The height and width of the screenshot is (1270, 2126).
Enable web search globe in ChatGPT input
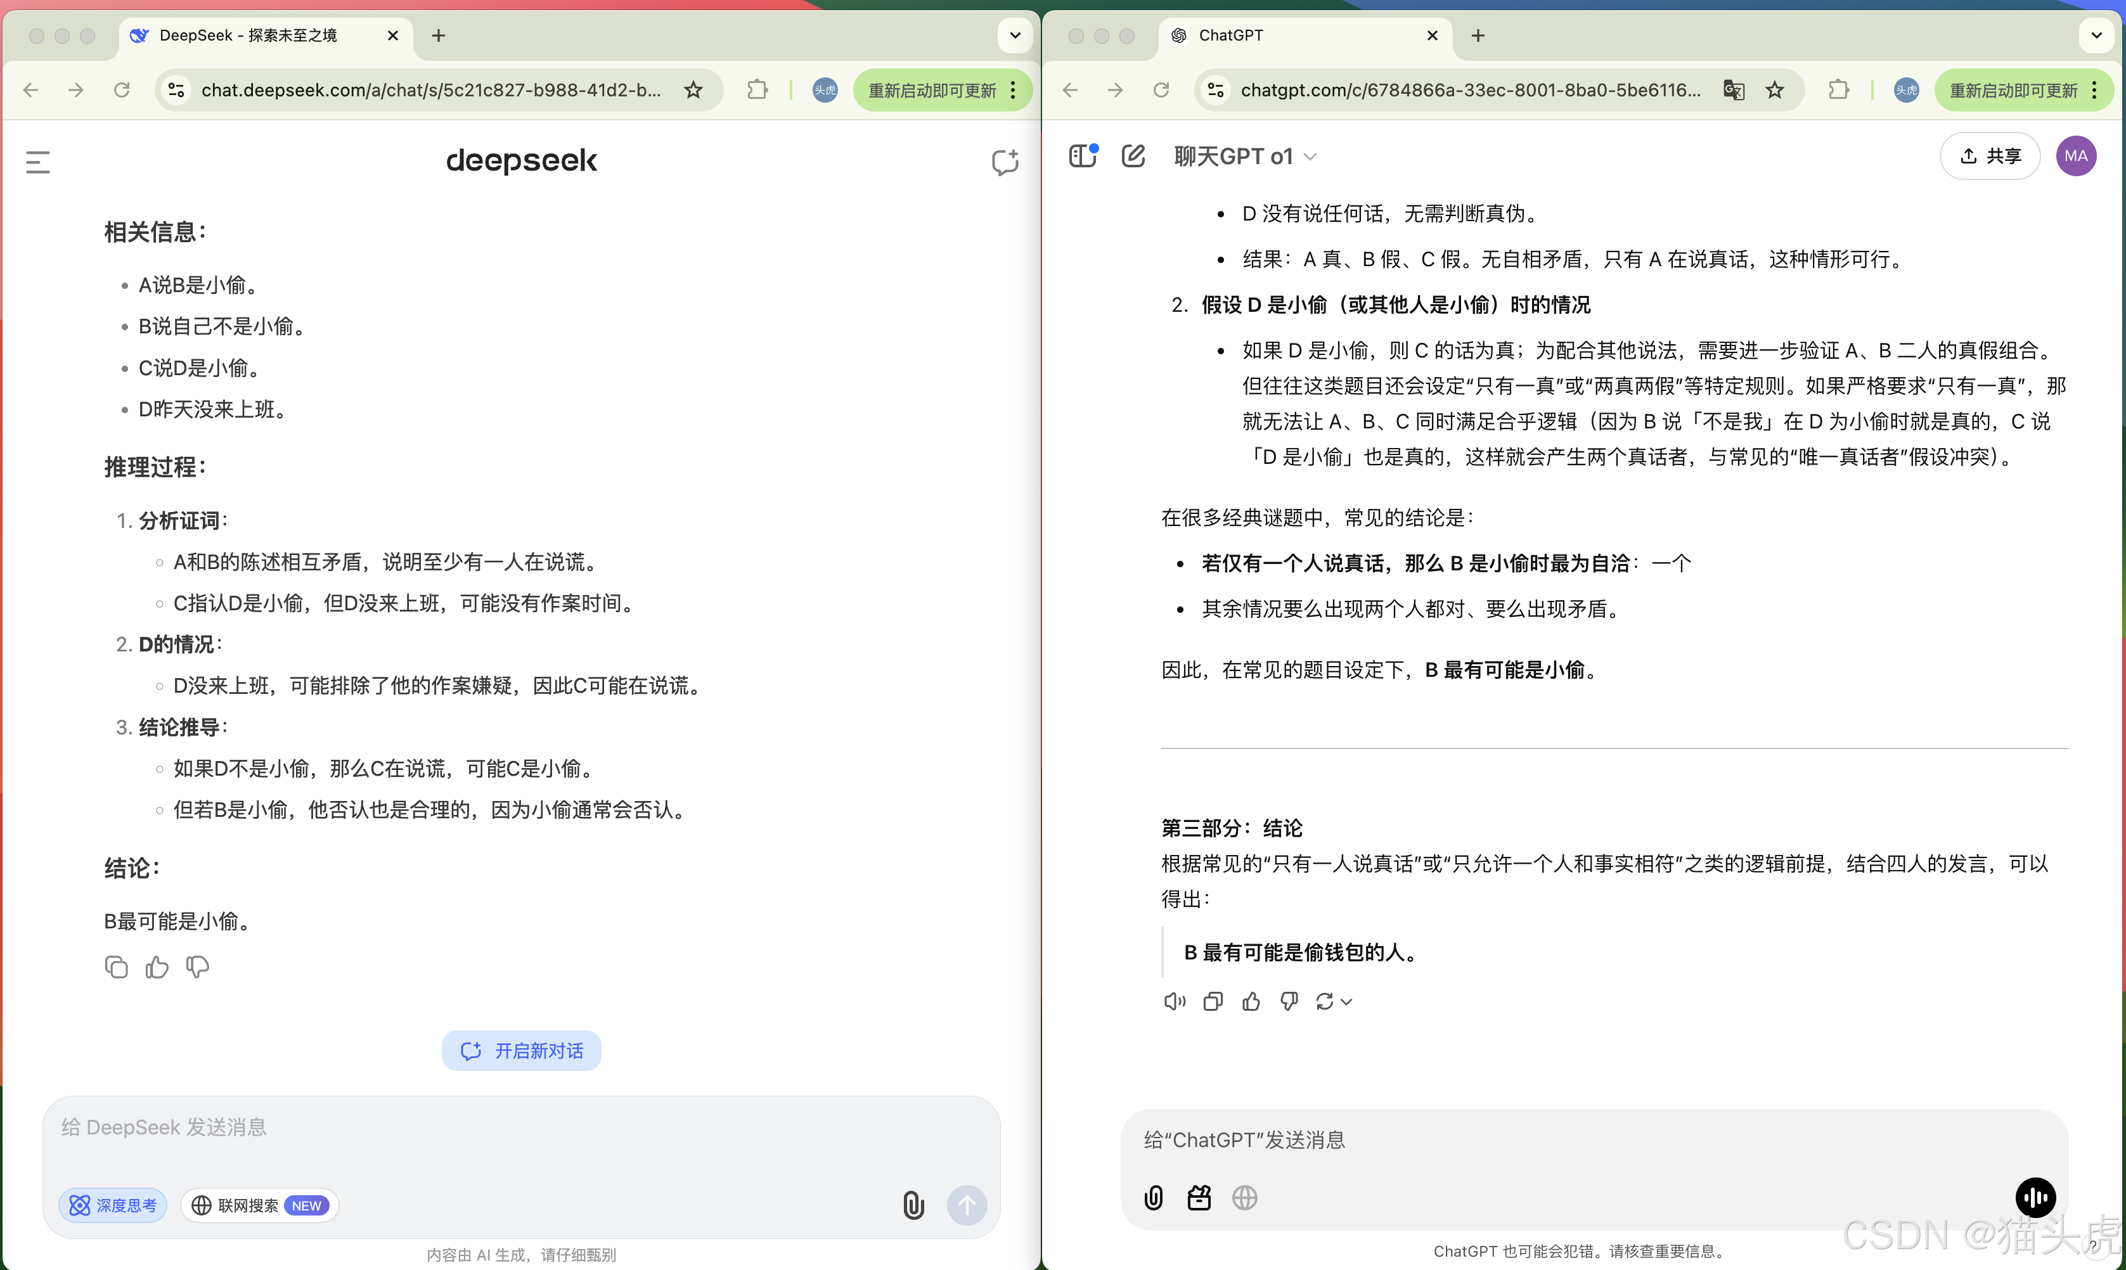point(1246,1197)
